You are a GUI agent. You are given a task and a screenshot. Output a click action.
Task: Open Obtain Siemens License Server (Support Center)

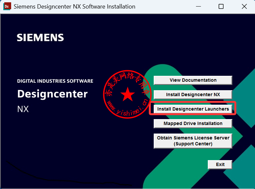click(x=193, y=141)
